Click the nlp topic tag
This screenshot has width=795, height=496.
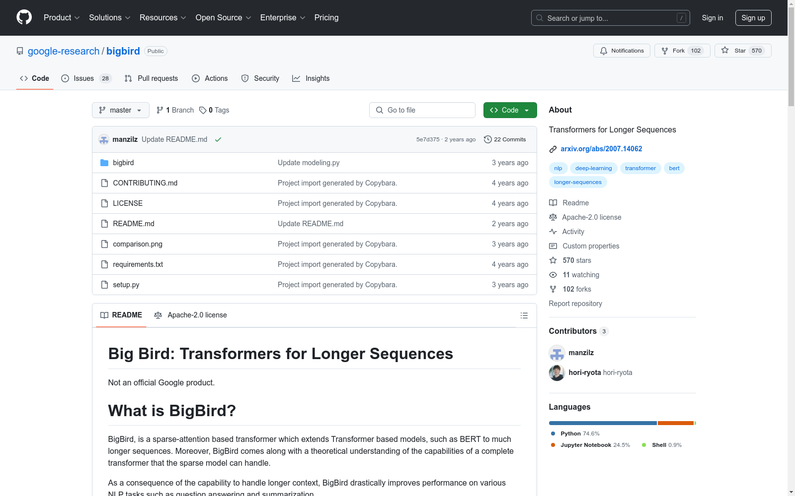click(558, 168)
